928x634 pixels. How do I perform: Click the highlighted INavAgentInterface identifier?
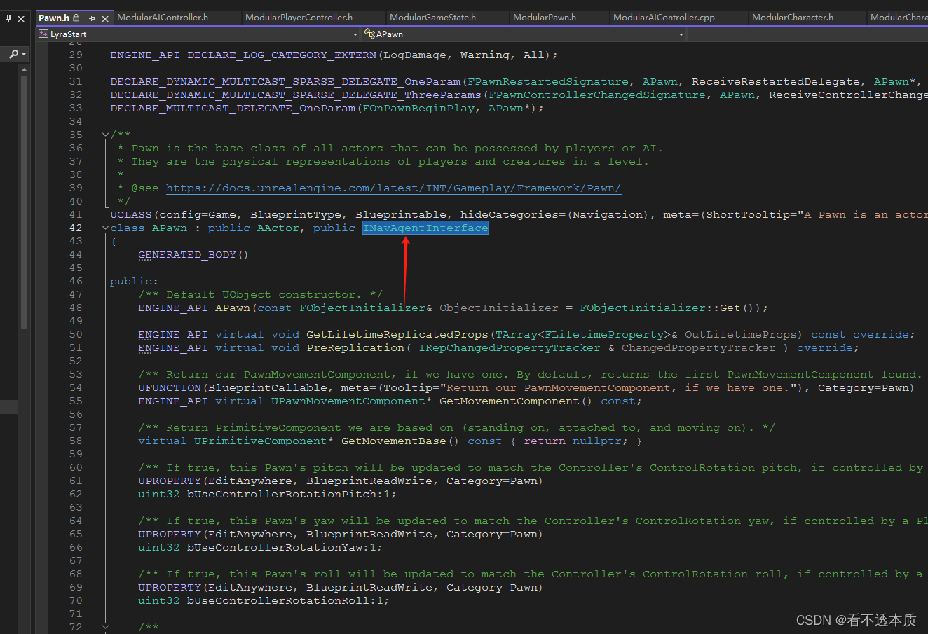(425, 228)
